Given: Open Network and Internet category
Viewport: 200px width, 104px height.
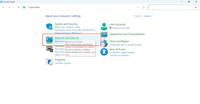Looking at the screenshot, I should click(x=67, y=38).
